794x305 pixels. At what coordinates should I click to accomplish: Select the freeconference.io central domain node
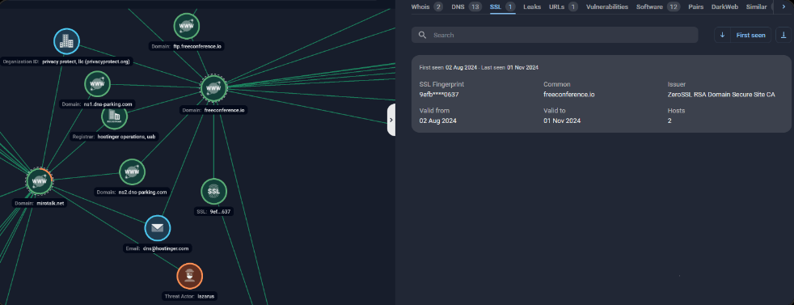[213, 89]
